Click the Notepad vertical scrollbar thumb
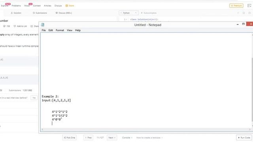Screen dimensions: 253x142 (x=252, y=90)
